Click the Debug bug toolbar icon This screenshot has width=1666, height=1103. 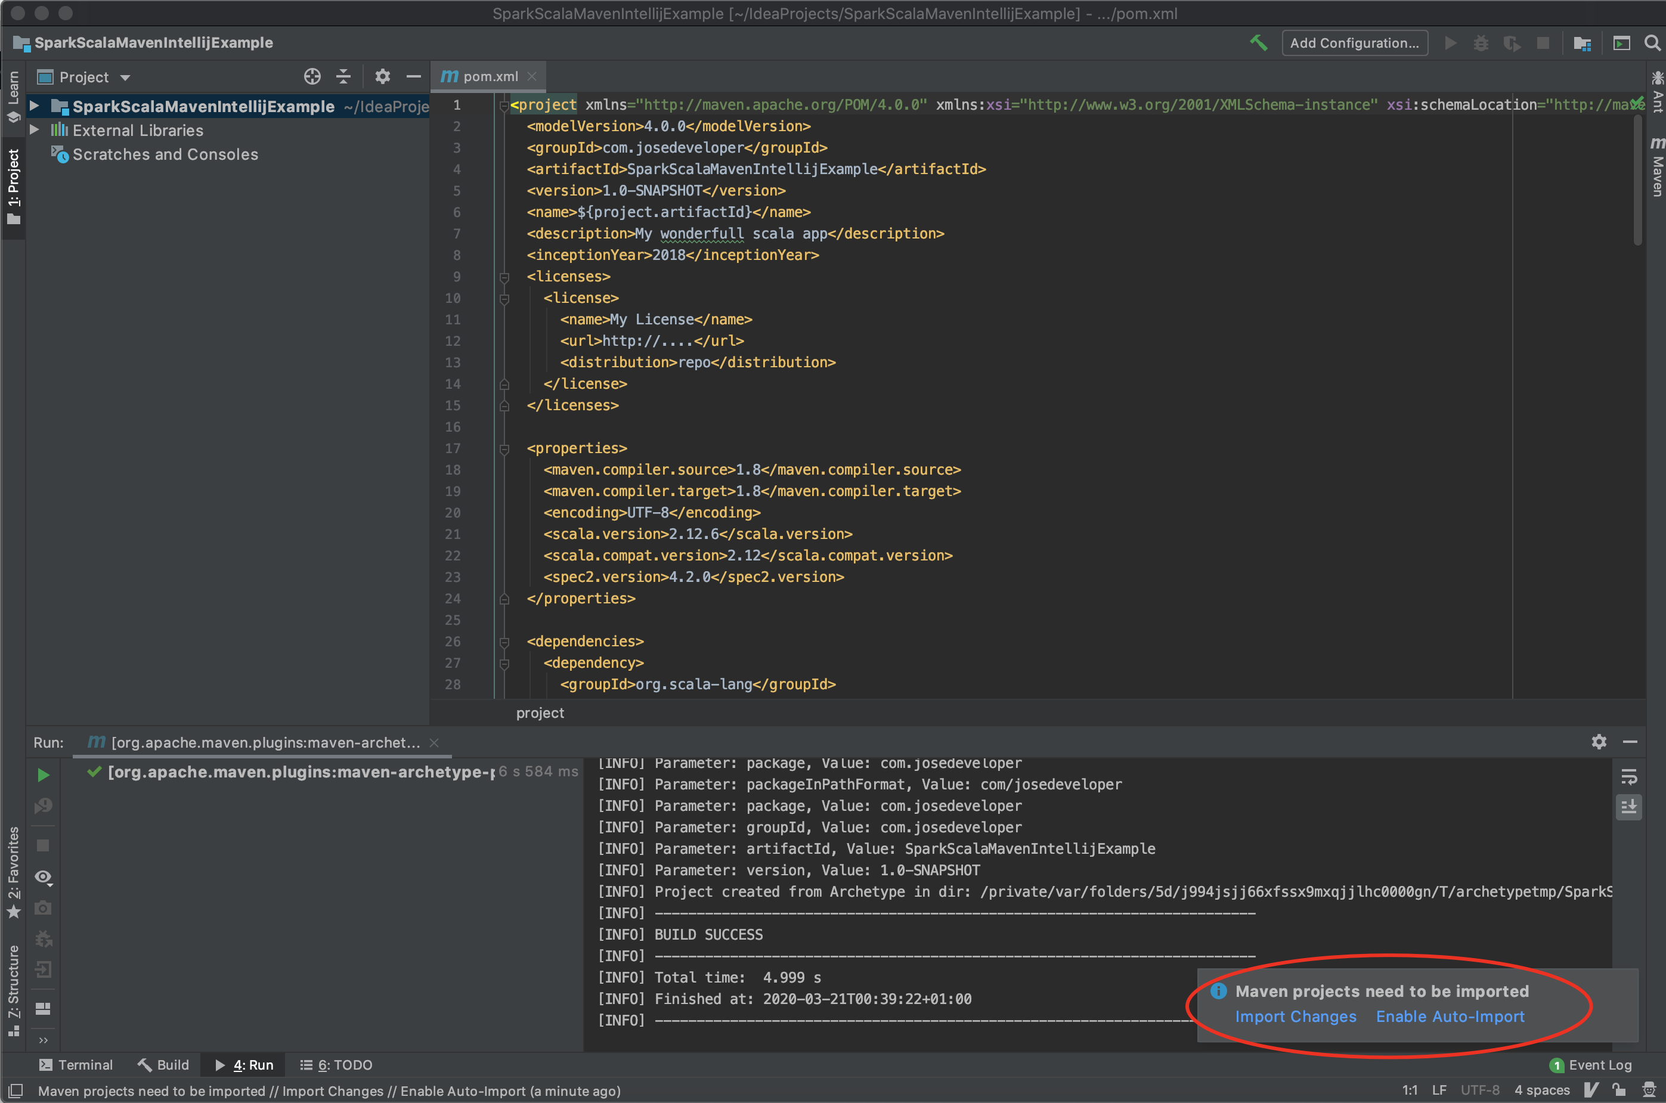tap(1481, 44)
